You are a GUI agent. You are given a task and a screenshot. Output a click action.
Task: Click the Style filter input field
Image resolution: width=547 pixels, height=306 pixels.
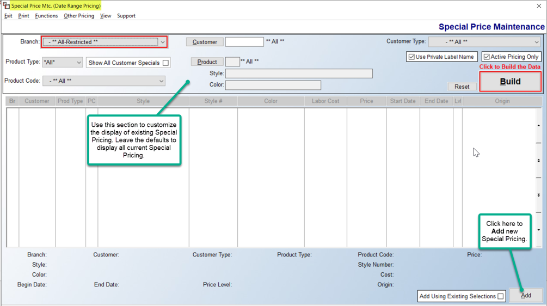tap(299, 74)
